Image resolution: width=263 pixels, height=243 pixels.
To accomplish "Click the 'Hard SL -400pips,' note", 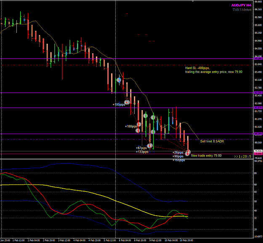I will pyautogui.click(x=197, y=68).
